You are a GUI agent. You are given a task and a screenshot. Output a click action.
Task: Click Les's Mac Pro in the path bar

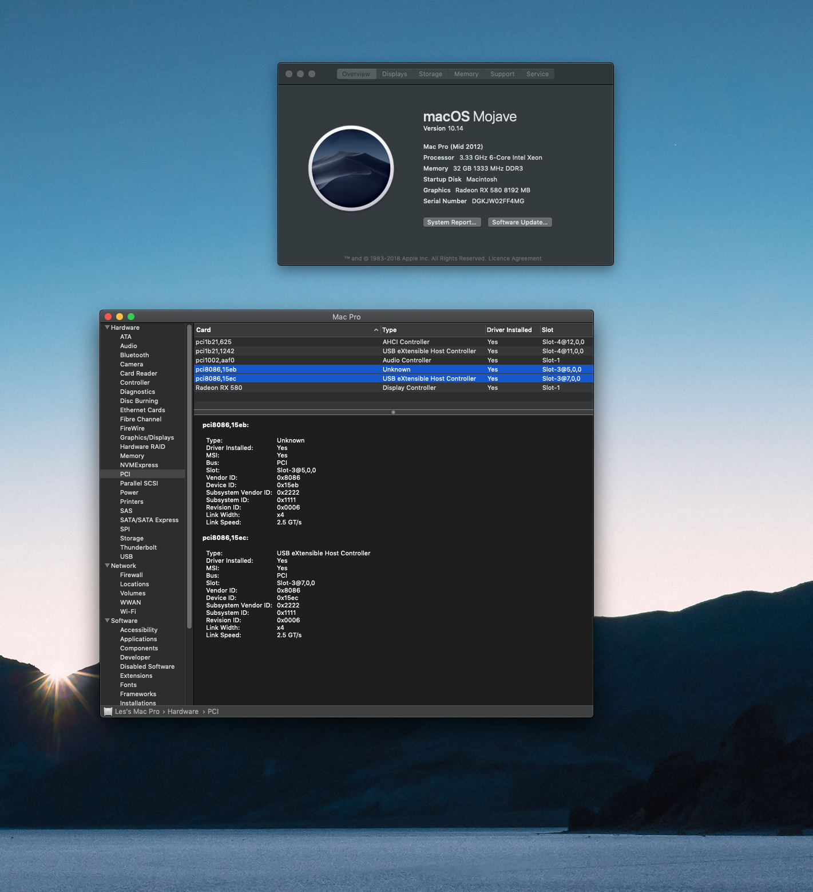137,712
